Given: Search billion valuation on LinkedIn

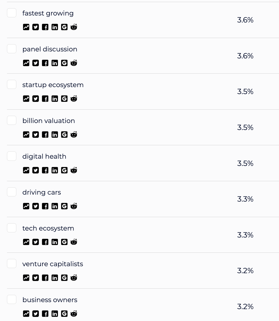Looking at the screenshot, I should 55,135.
